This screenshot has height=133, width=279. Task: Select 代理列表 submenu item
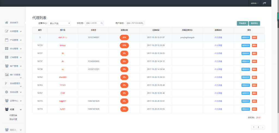(13, 115)
